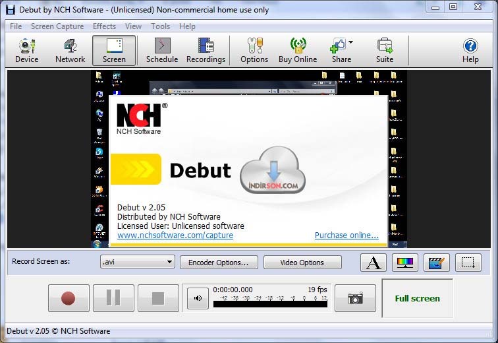The height and width of the screenshot is (343, 498).
Task: Open the Screen Capture menu
Action: click(57, 26)
